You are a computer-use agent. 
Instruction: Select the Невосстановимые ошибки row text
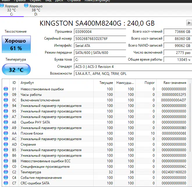42,89
